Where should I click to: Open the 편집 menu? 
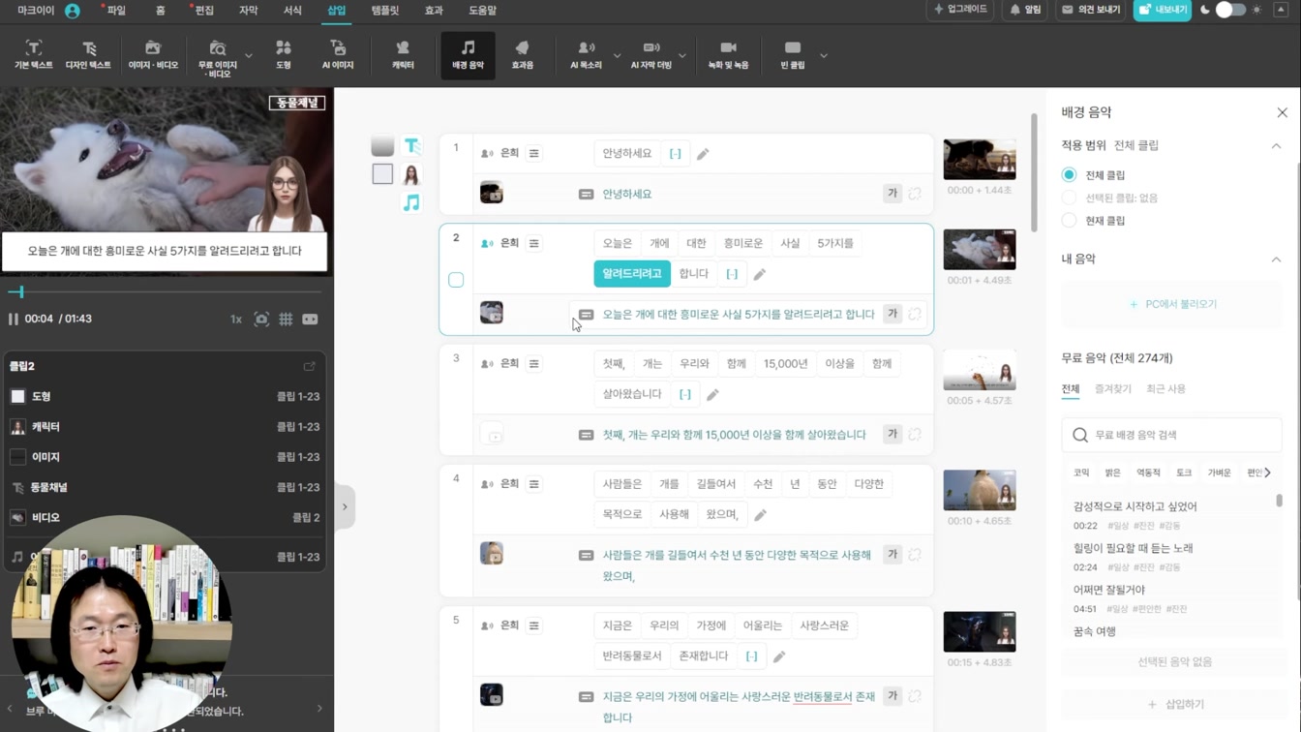tap(204, 11)
